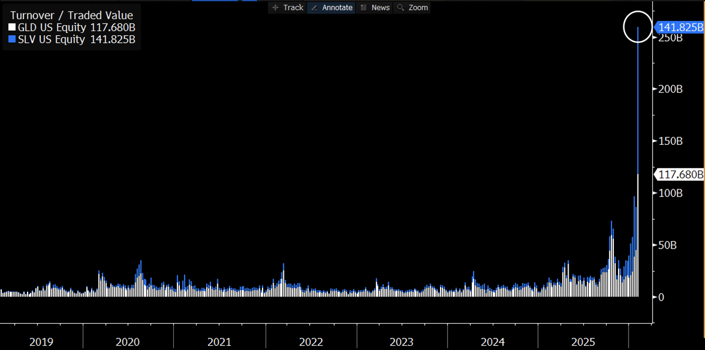705x350 pixels.
Task: Click the white GLD legend color swatch
Action: click(x=12, y=28)
